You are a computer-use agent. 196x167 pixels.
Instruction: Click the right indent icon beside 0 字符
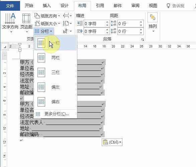[80, 31]
